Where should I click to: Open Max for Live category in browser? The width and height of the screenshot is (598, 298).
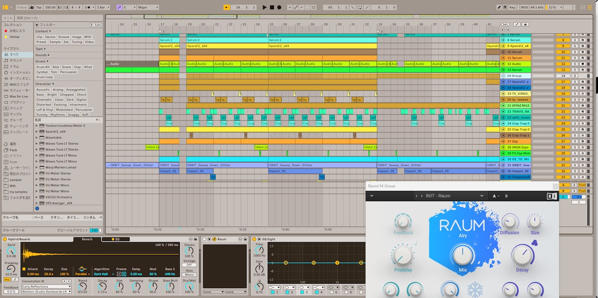(18, 96)
